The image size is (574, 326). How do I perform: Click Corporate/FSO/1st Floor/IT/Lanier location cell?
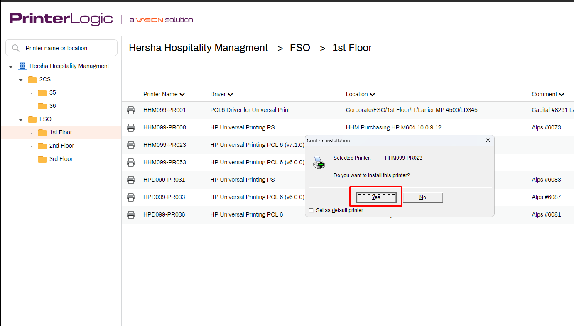[x=412, y=110]
